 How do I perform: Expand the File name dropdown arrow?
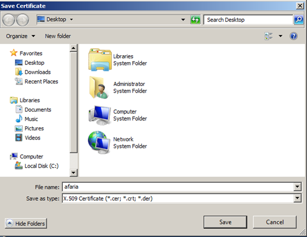click(297, 187)
